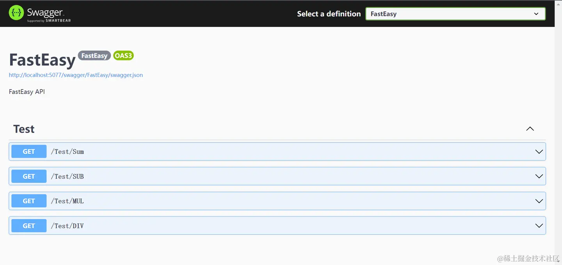This screenshot has height=265, width=562.
Task: Collapse the Test section chevron
Action: click(530, 129)
